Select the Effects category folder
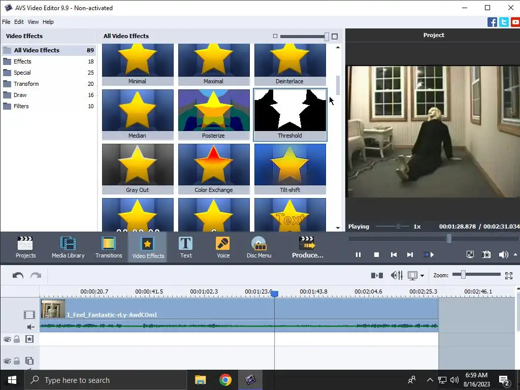The image size is (520, 390). pos(49,61)
